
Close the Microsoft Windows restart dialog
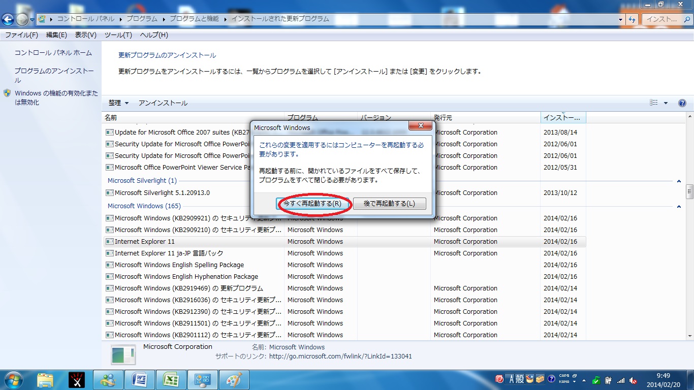(420, 126)
